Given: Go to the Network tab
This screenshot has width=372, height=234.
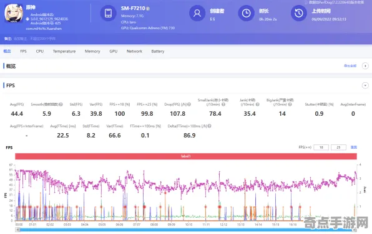Looking at the screenshot, I should coord(135,51).
